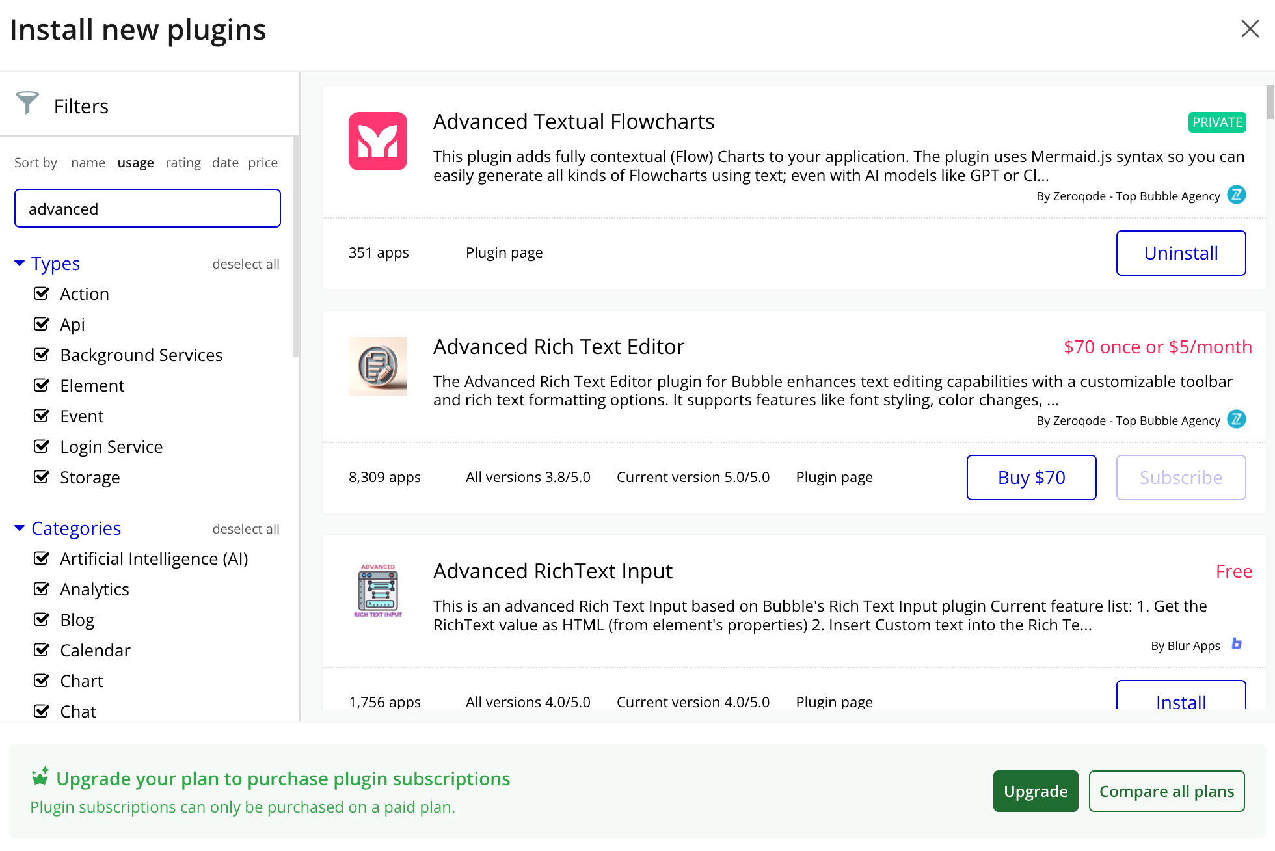
Task: Uncheck the Chat category filter
Action: [x=42, y=711]
